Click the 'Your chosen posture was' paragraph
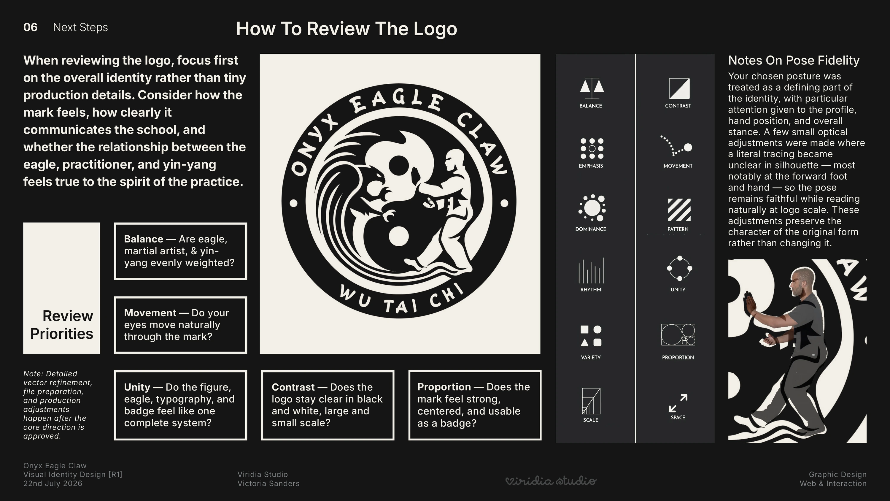Viewport: 890px width, 501px height. pos(796,159)
